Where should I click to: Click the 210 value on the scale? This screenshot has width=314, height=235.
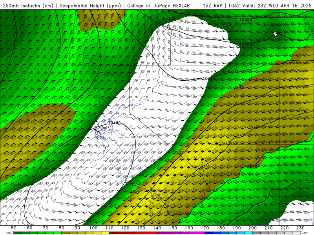(x=268, y=228)
